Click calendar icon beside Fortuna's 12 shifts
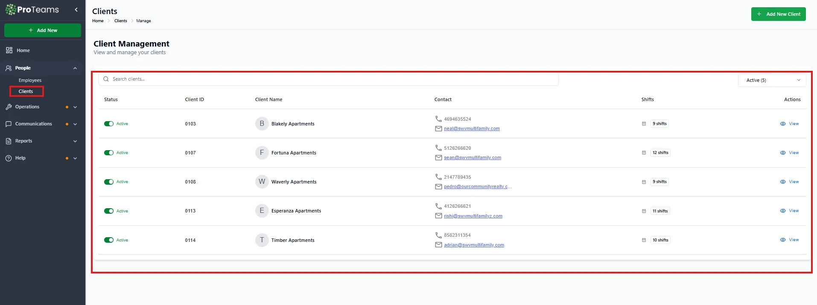 [644, 153]
